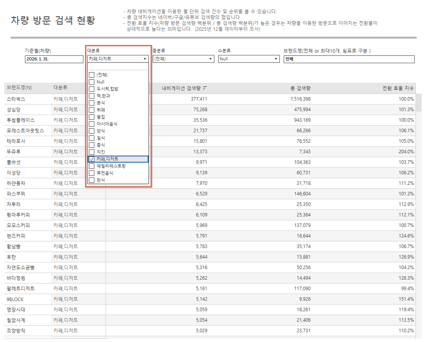Enable the 아시아음식 checkbox
The image size is (426, 342).
pos(92,124)
